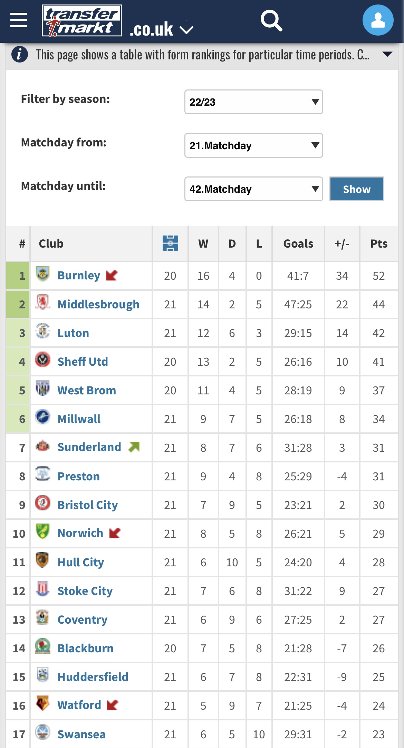
Task: Click the info icon in banner
Action: [x=20, y=55]
